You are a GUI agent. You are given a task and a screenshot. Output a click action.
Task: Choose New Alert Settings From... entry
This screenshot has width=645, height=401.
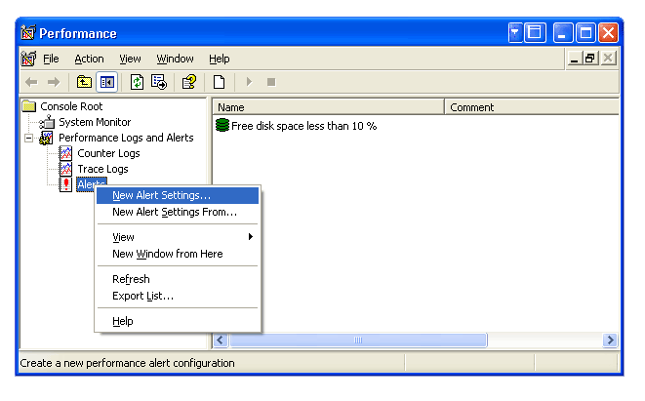[x=178, y=213]
